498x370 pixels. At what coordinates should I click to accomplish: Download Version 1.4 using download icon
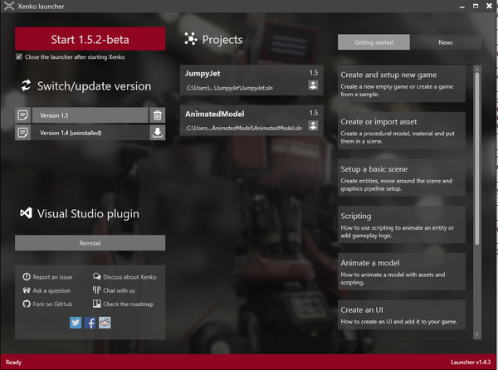click(x=158, y=133)
